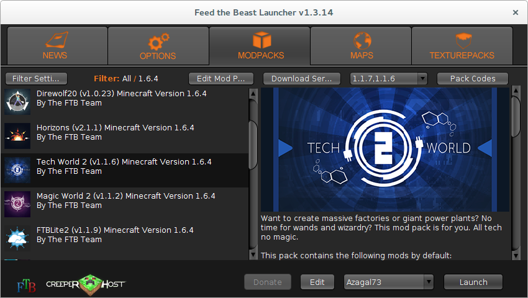The width and height of the screenshot is (528, 298).
Task: Open the CreeperHost logo link
Action: 86,284
